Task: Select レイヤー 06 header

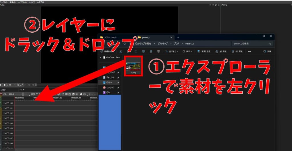Action: point(9,133)
